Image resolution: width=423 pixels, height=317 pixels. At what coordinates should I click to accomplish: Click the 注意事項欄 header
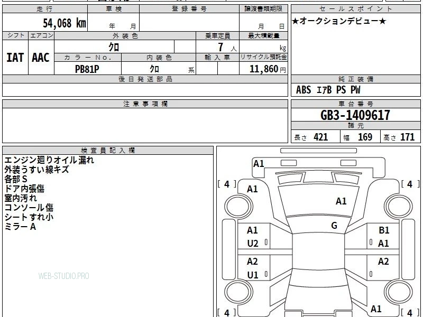pyautogui.click(x=145, y=104)
